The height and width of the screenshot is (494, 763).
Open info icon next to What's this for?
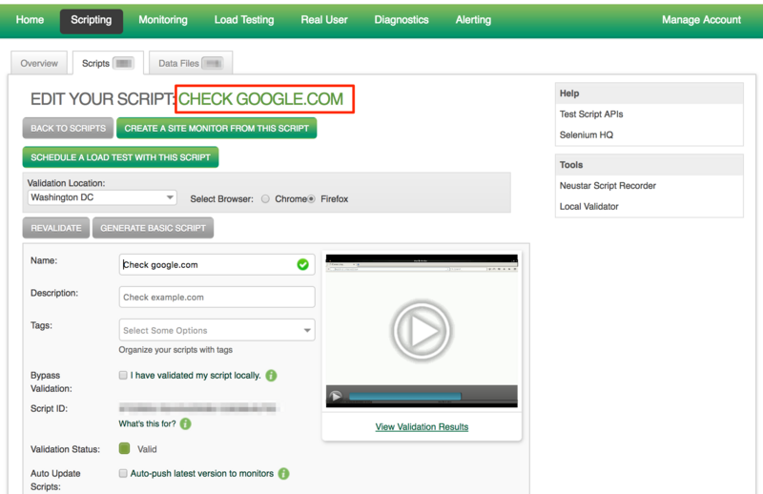[185, 424]
